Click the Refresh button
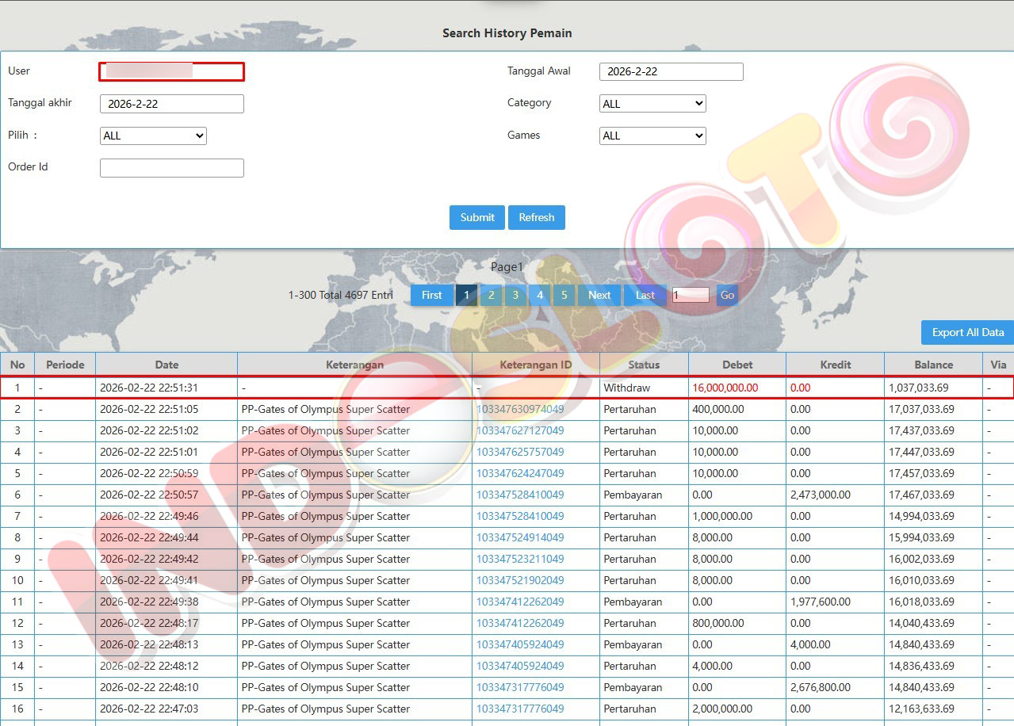The height and width of the screenshot is (726, 1014). coord(536,217)
